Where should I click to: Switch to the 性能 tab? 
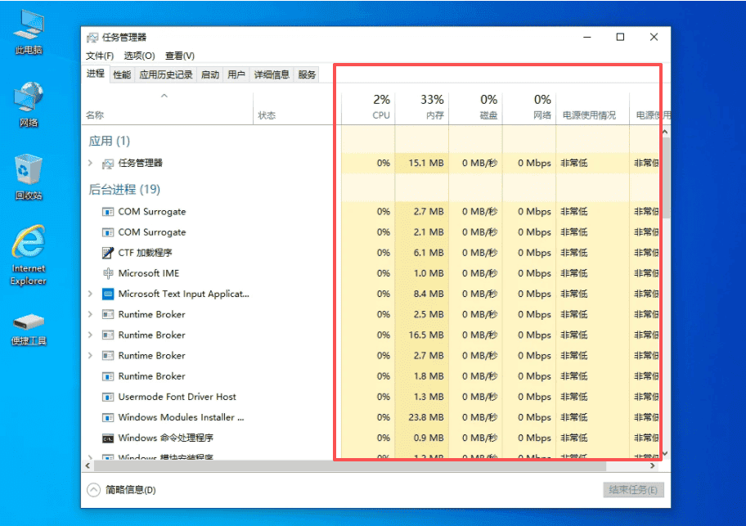click(122, 74)
